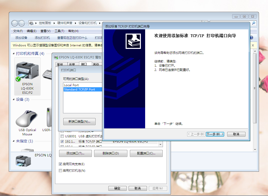Image resolution: width=268 pixels, height=196 pixels.
Task: Click 添加设备 in the Explorer toolbar
Action: (x=21, y=38)
